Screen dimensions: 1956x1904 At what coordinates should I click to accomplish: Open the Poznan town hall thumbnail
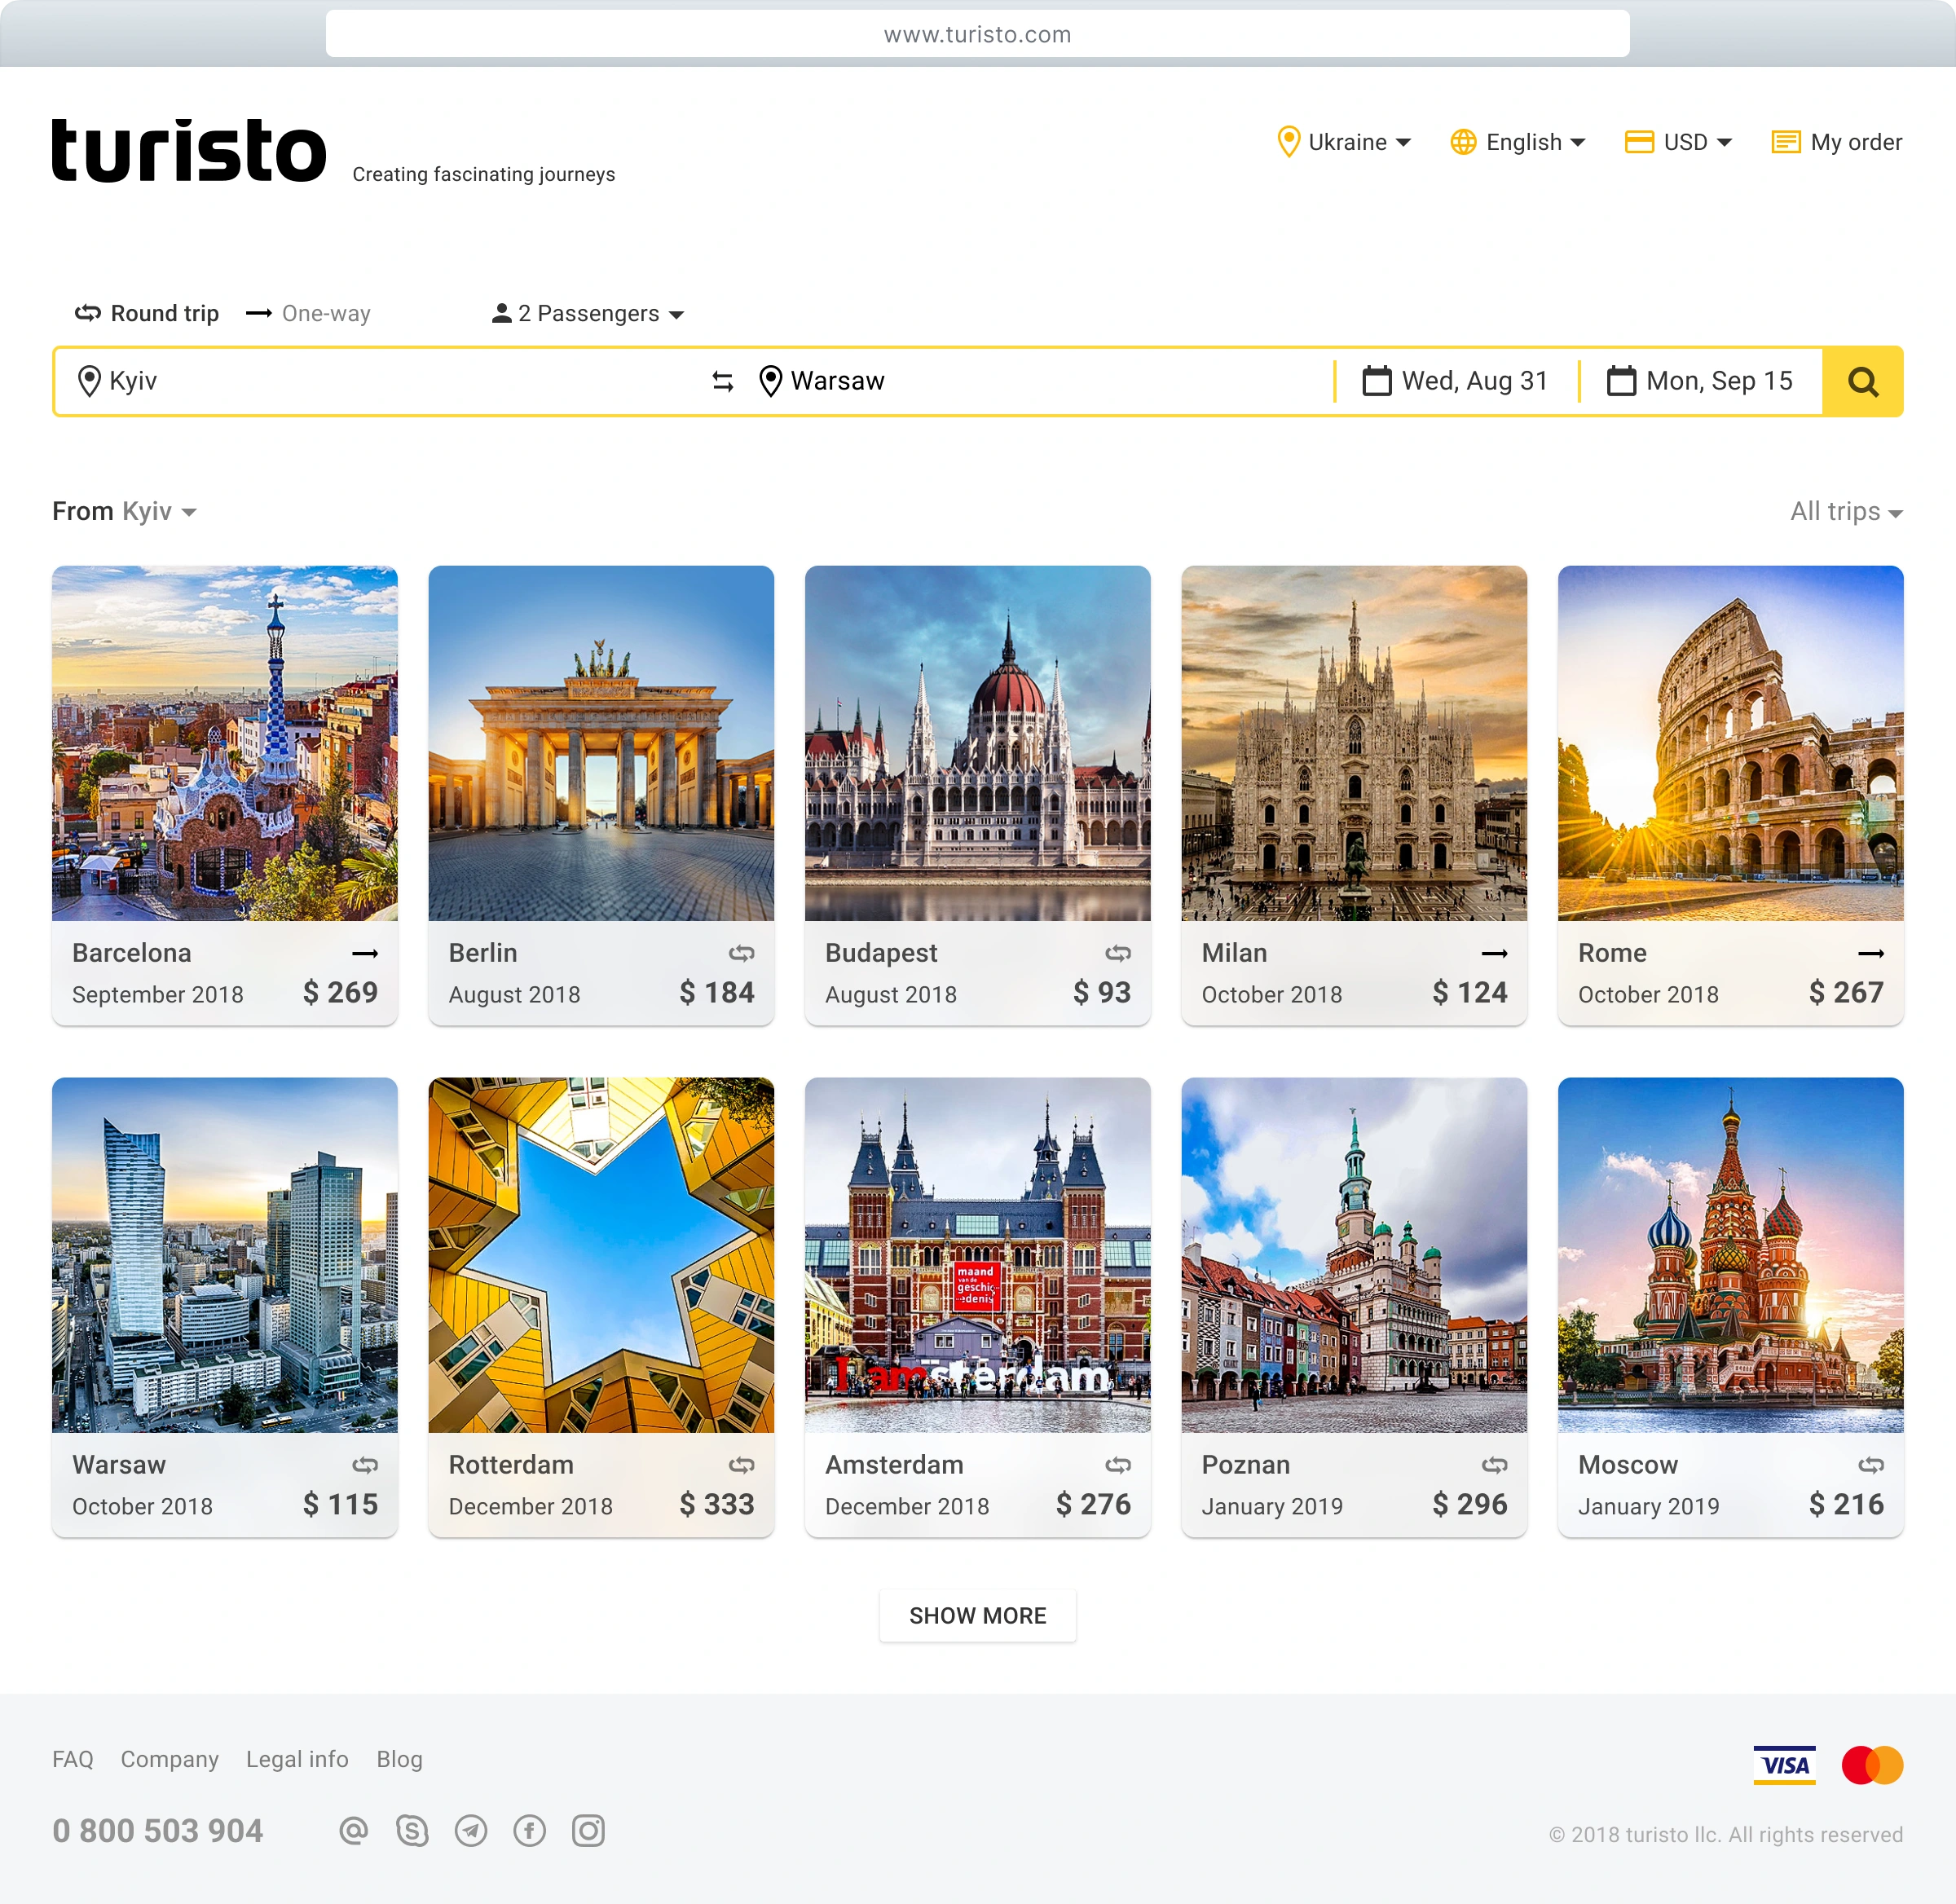[x=1354, y=1255]
